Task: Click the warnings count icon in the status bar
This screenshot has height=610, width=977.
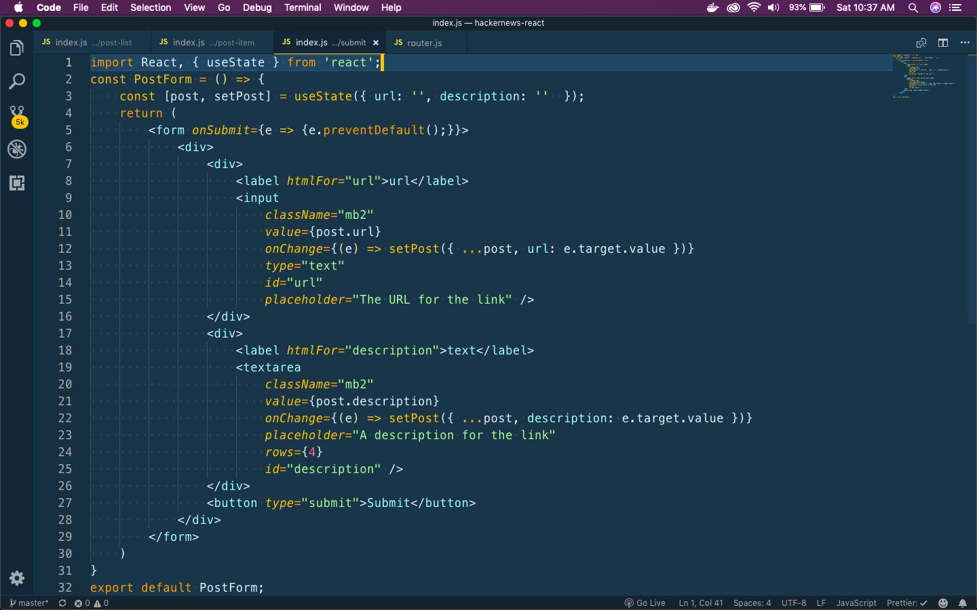Action: click(x=101, y=603)
